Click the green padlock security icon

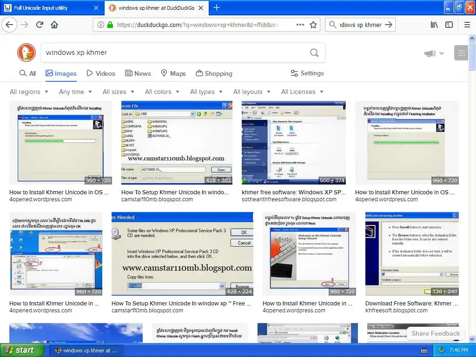[x=110, y=25]
